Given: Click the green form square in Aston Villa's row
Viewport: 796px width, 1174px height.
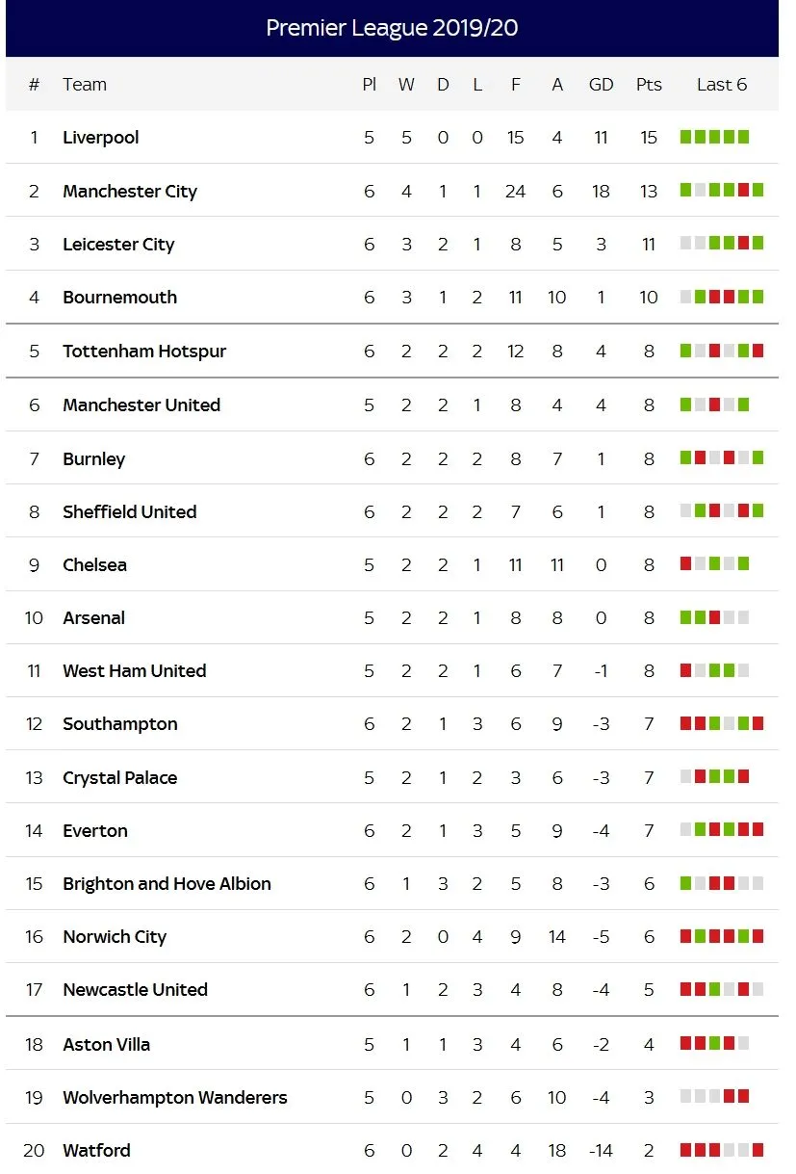Looking at the screenshot, I should pyautogui.click(x=714, y=1043).
